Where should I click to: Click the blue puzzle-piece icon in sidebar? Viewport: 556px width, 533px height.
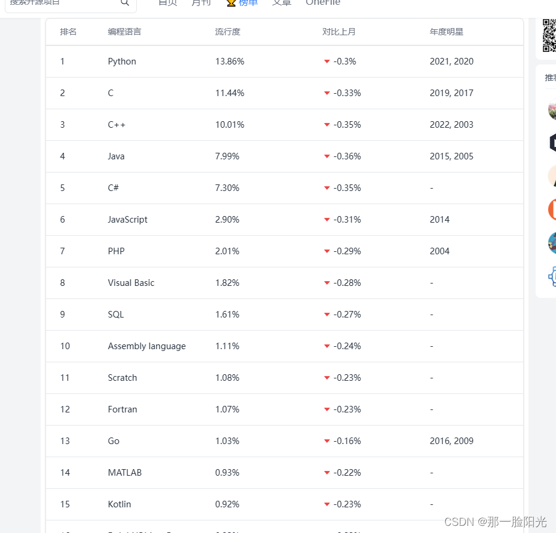(x=551, y=276)
